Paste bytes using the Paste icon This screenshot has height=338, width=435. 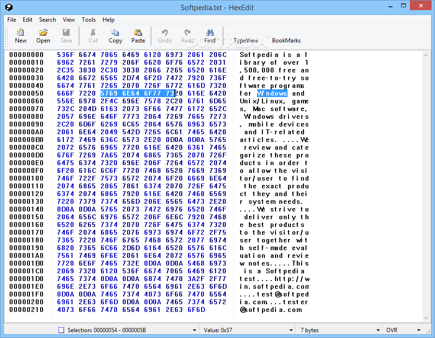[138, 32]
